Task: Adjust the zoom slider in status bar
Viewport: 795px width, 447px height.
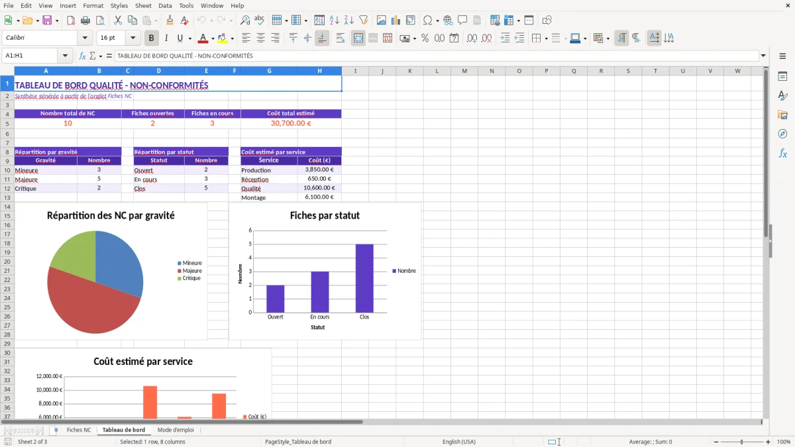Action: [741, 442]
